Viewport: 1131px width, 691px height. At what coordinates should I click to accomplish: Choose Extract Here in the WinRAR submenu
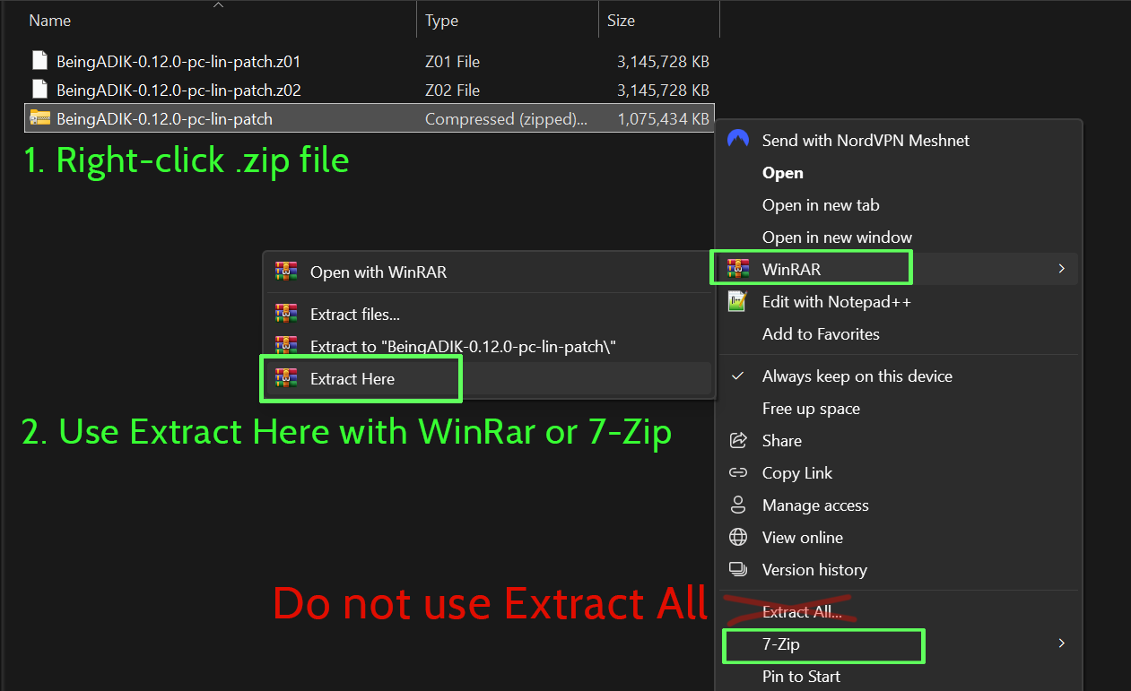pyautogui.click(x=352, y=378)
